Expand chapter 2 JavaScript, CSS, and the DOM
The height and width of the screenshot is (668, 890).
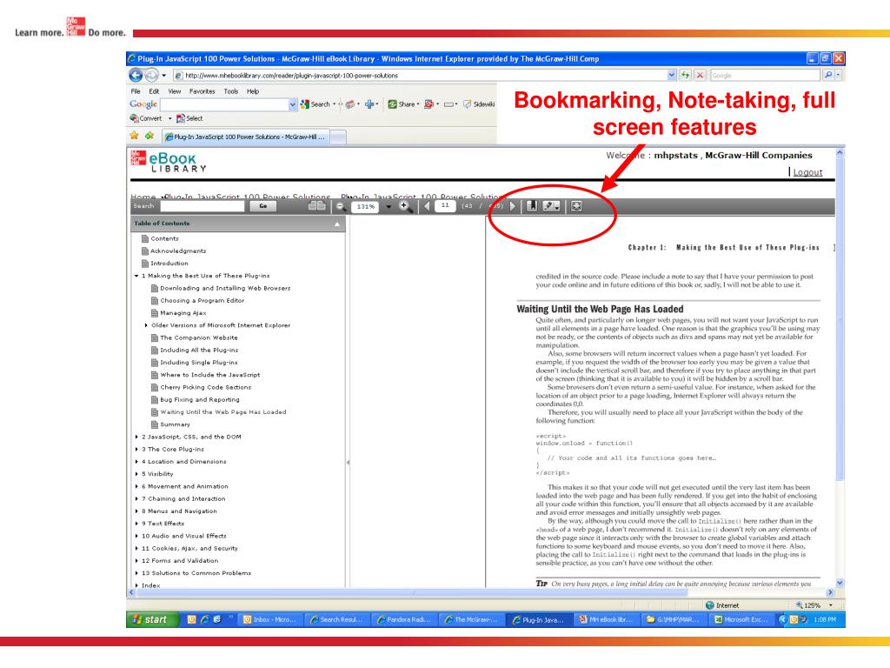136,437
